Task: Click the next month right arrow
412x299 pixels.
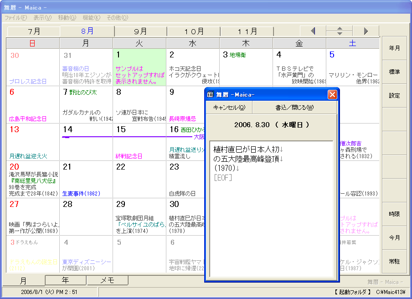Action: click(366, 31)
